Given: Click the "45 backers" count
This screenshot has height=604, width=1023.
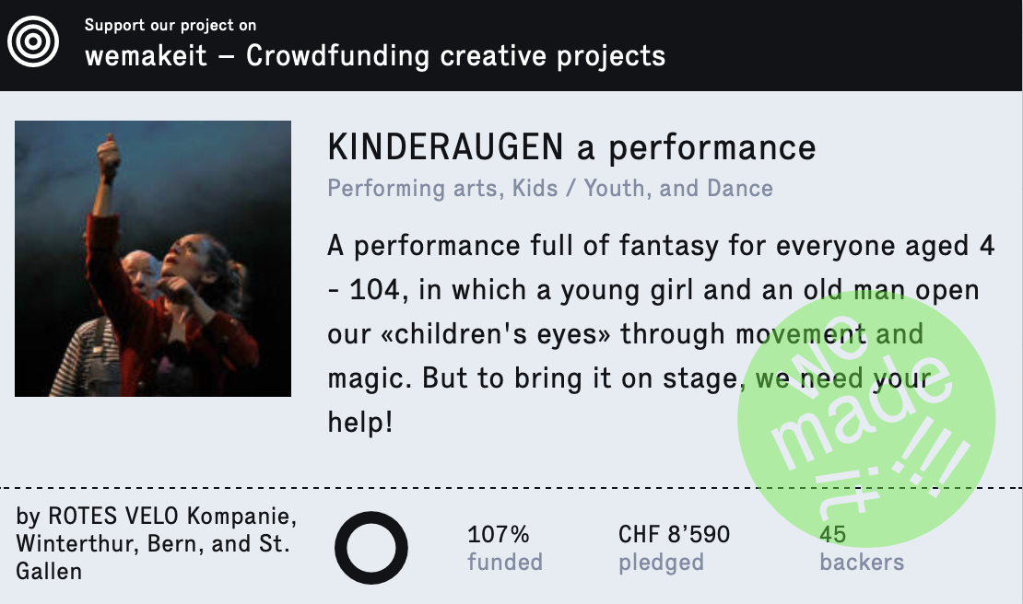Looking at the screenshot, I should 862,548.
